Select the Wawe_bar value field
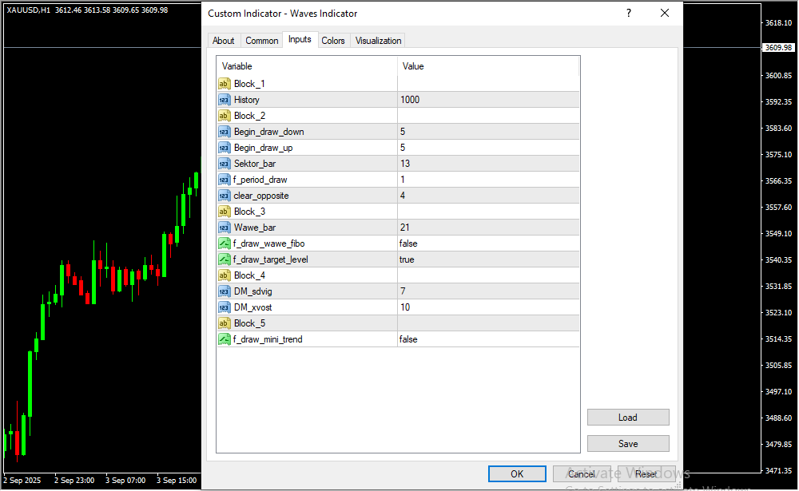 [x=487, y=228]
